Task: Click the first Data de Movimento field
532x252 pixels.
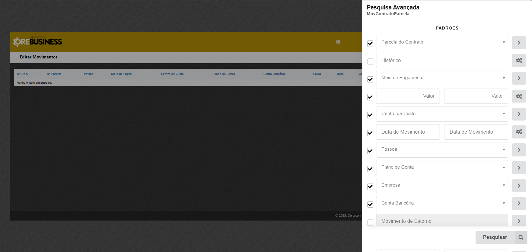Action: (x=408, y=132)
